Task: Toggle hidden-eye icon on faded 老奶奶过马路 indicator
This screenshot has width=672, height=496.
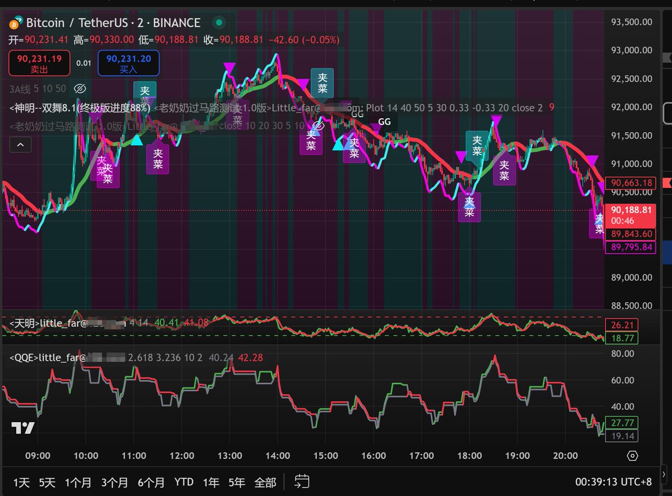Action: pyautogui.click(x=318, y=125)
